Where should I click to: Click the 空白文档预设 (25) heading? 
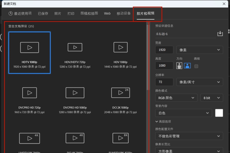click(21, 26)
